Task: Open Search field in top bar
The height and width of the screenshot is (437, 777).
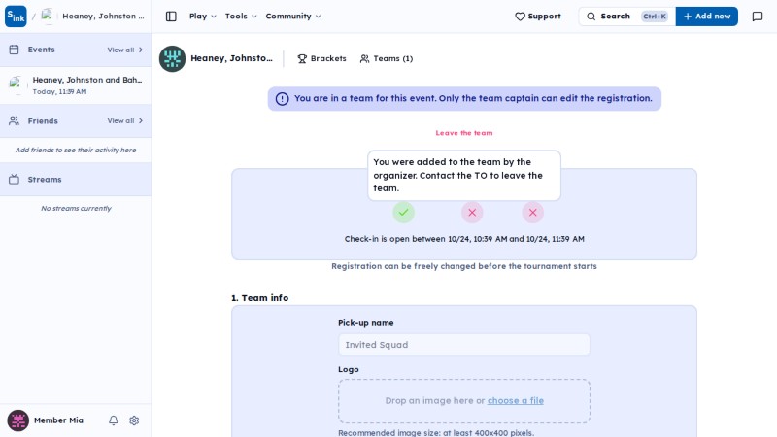Action: coord(626,17)
